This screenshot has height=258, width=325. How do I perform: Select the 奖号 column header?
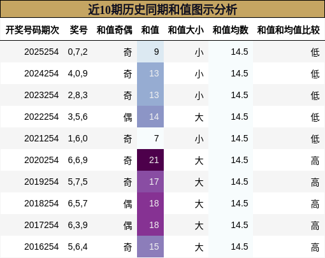click(x=78, y=30)
